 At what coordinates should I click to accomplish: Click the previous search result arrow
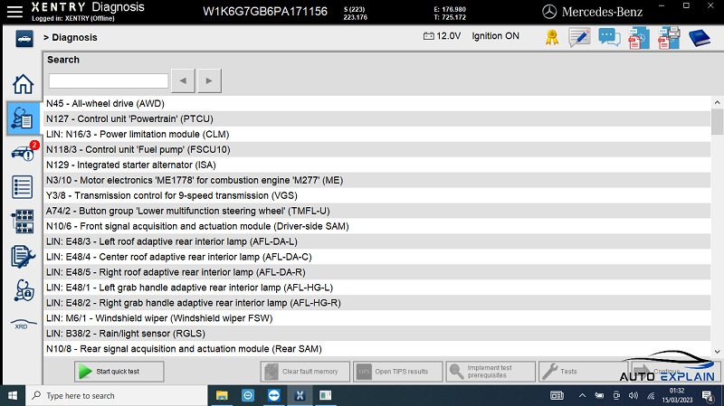tap(183, 81)
